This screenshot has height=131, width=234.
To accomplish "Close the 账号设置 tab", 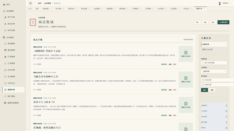I will [x=89, y=9].
